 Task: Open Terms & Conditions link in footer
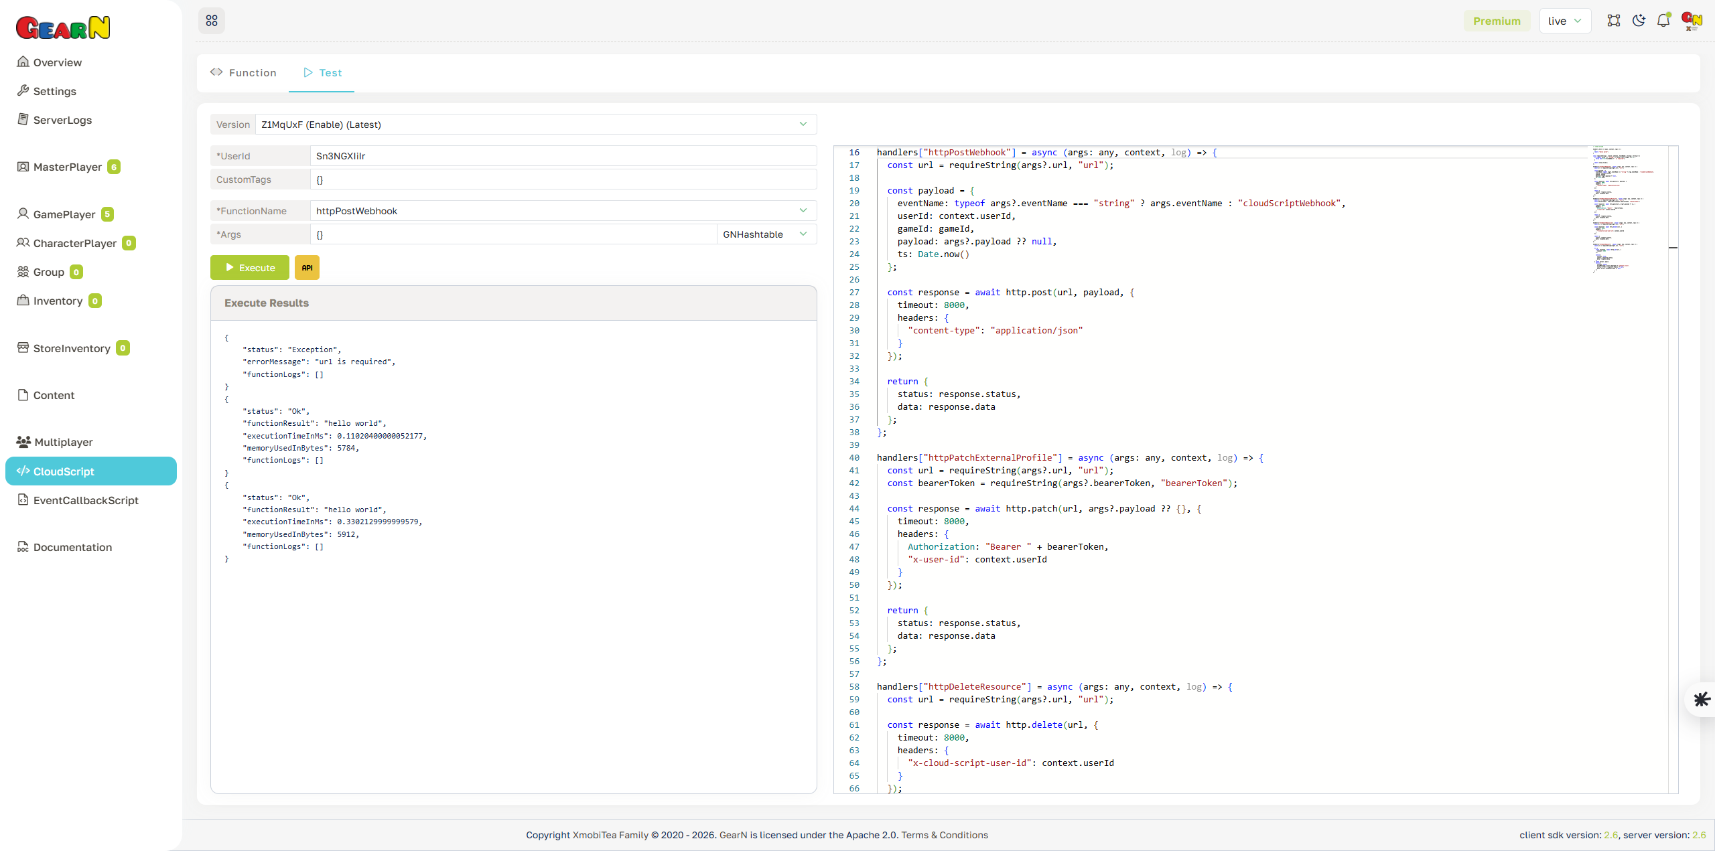(945, 835)
